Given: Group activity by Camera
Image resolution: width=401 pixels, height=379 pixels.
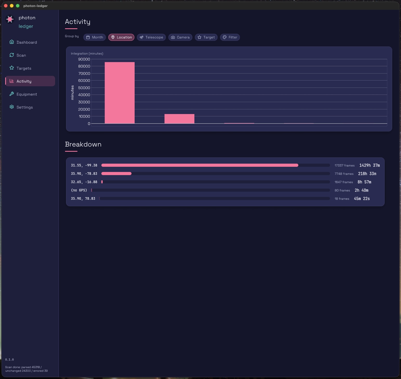Looking at the screenshot, I should click(x=180, y=37).
